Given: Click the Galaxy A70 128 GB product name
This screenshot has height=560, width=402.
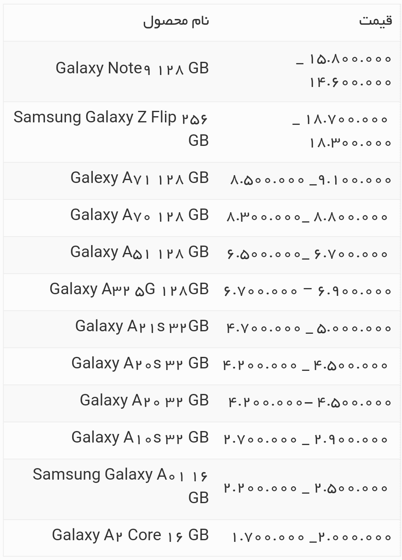Looking at the screenshot, I should click(x=139, y=215).
